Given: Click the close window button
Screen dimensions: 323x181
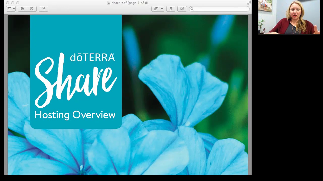Looking at the screenshot, I should (x=8, y=3).
